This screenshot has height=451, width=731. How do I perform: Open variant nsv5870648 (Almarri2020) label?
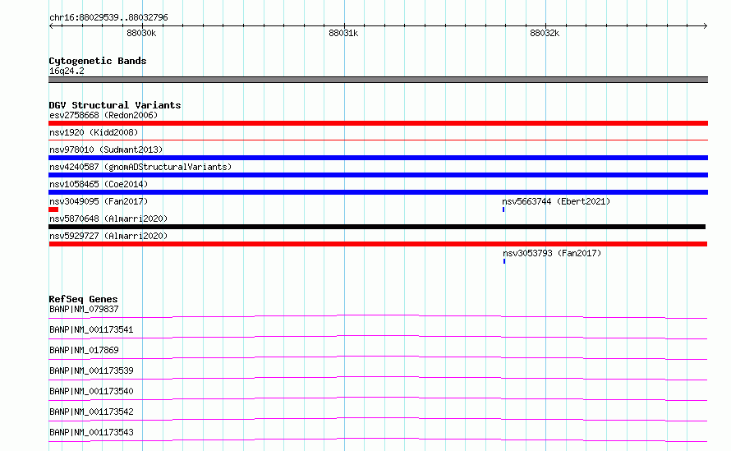point(108,219)
